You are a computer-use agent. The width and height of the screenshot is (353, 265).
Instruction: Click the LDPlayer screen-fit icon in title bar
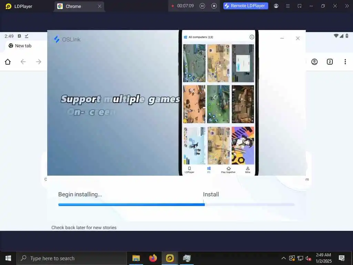coord(300,6)
